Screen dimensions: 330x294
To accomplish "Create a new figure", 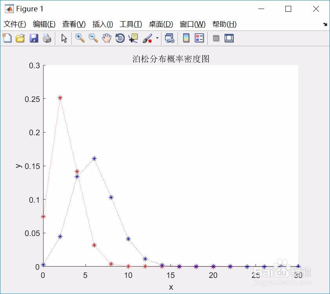I will click(x=7, y=38).
